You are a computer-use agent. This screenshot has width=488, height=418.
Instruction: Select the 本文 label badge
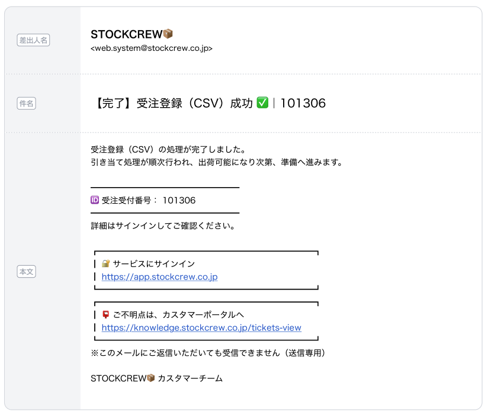pyautogui.click(x=27, y=271)
